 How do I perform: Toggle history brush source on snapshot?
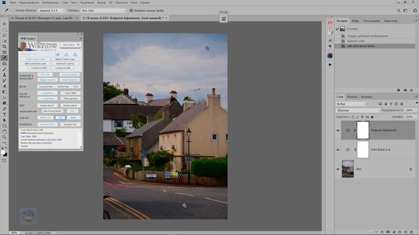[337, 29]
